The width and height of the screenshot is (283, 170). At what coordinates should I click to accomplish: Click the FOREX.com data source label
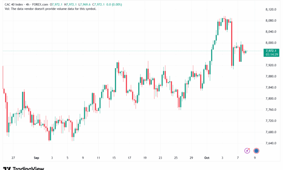[x=43, y=4]
